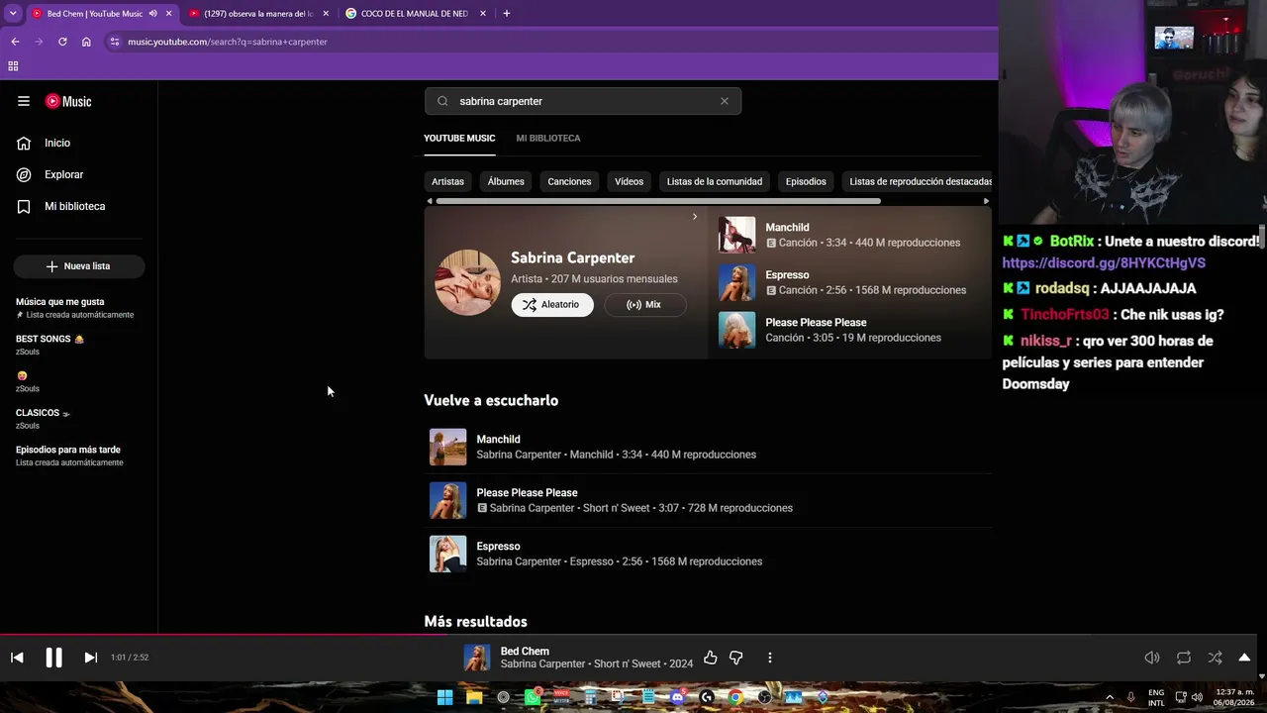Open a new browser tab
Screen dimensions: 1267x713
tap(506, 14)
